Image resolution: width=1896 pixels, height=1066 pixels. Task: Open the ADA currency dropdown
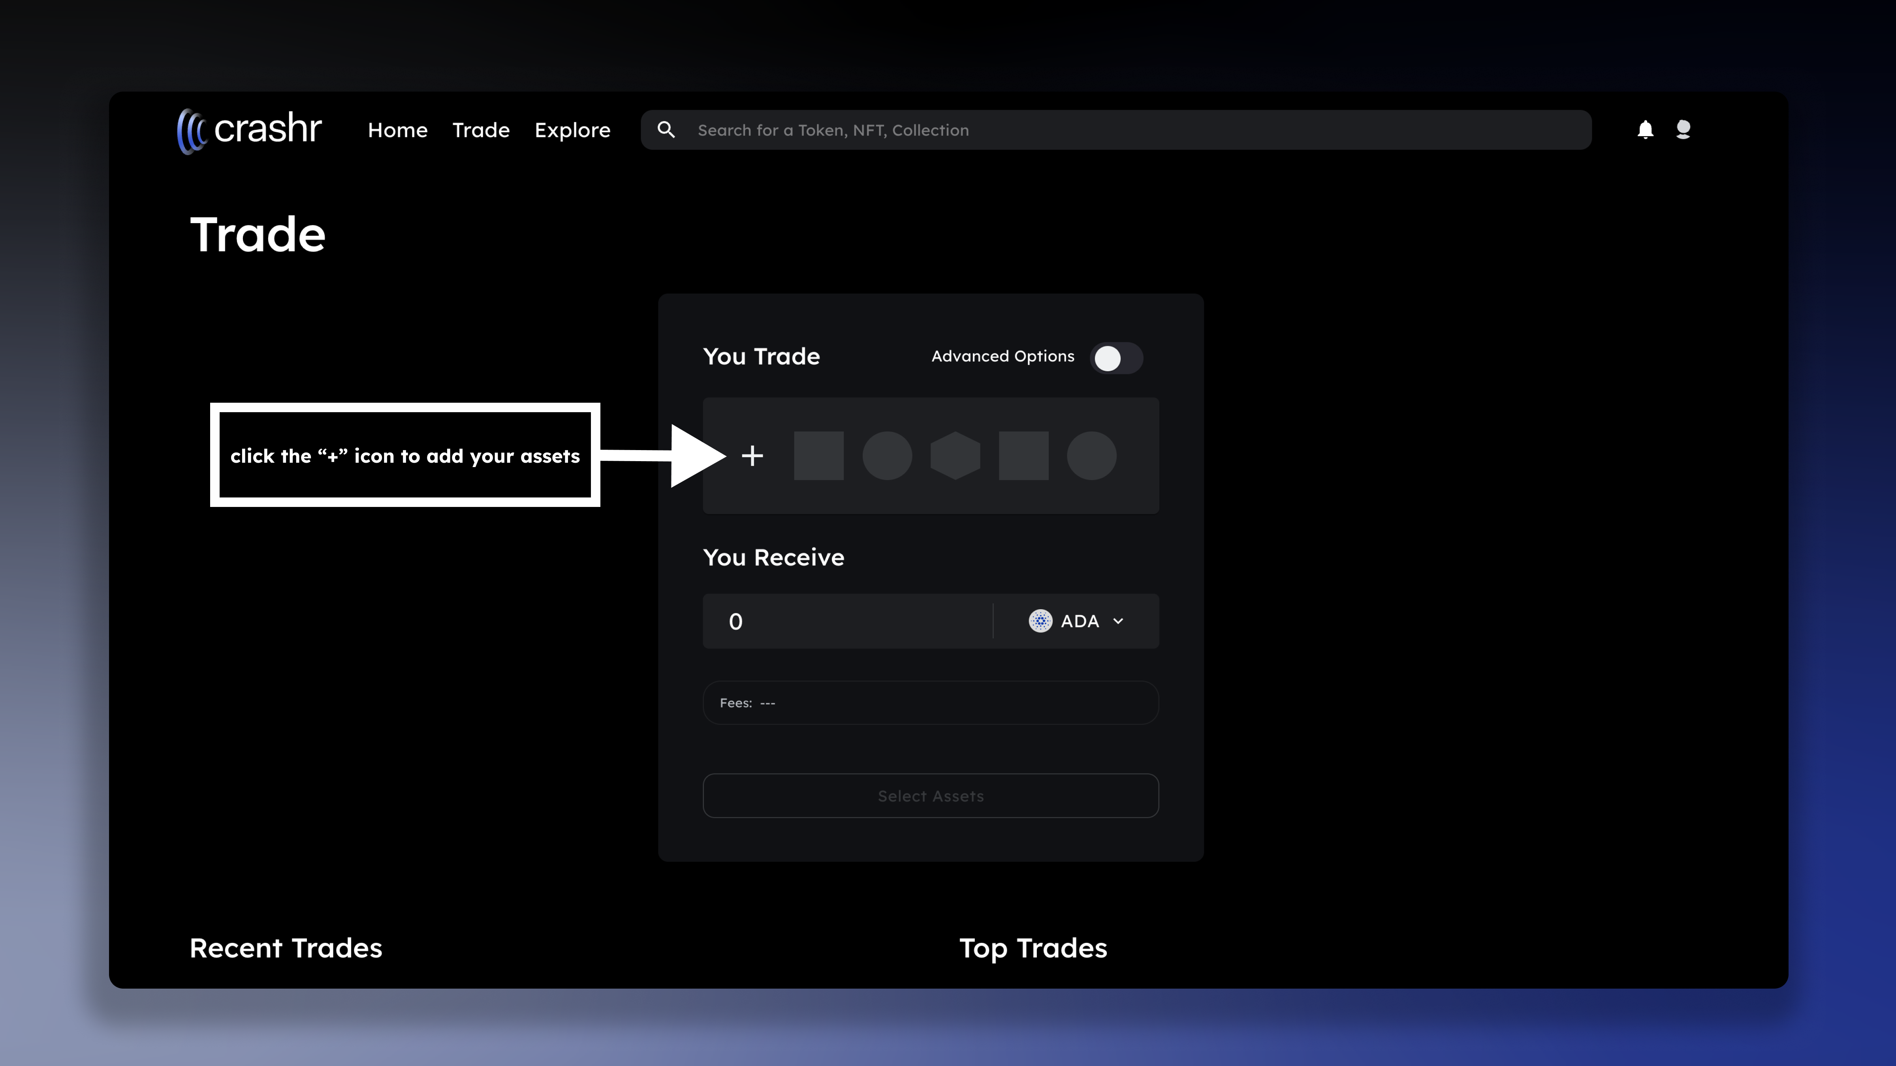(1077, 621)
